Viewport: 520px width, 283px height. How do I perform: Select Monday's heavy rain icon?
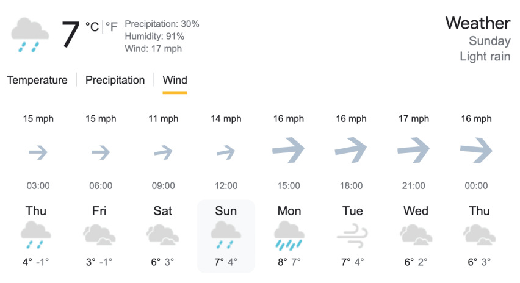[x=289, y=235]
